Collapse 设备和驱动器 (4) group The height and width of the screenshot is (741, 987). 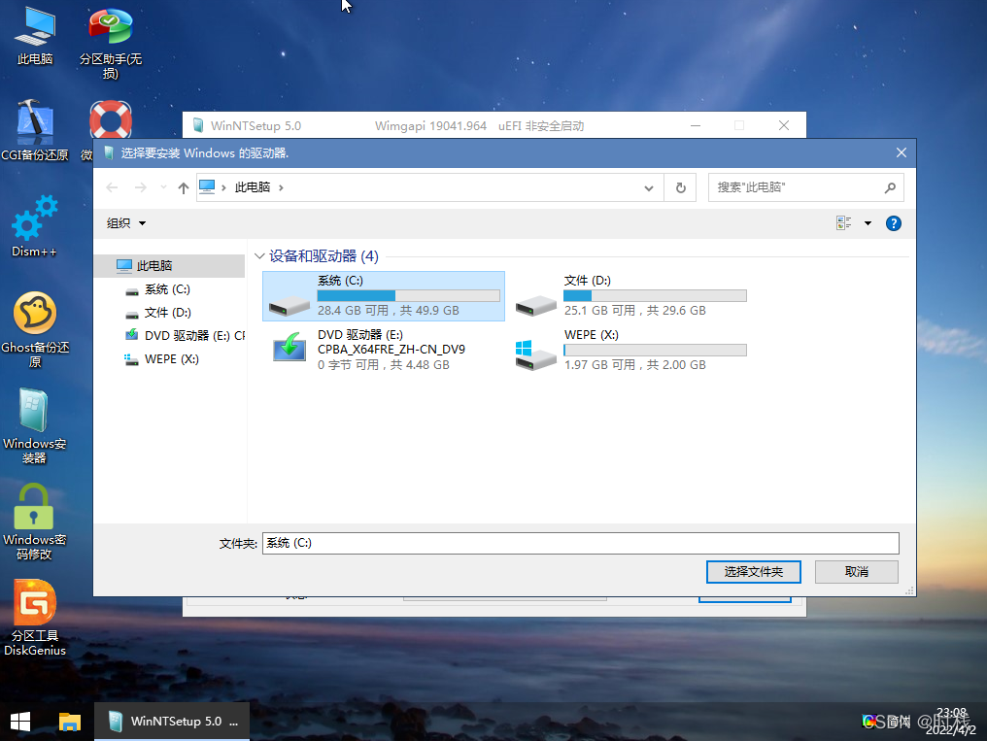pyautogui.click(x=259, y=256)
